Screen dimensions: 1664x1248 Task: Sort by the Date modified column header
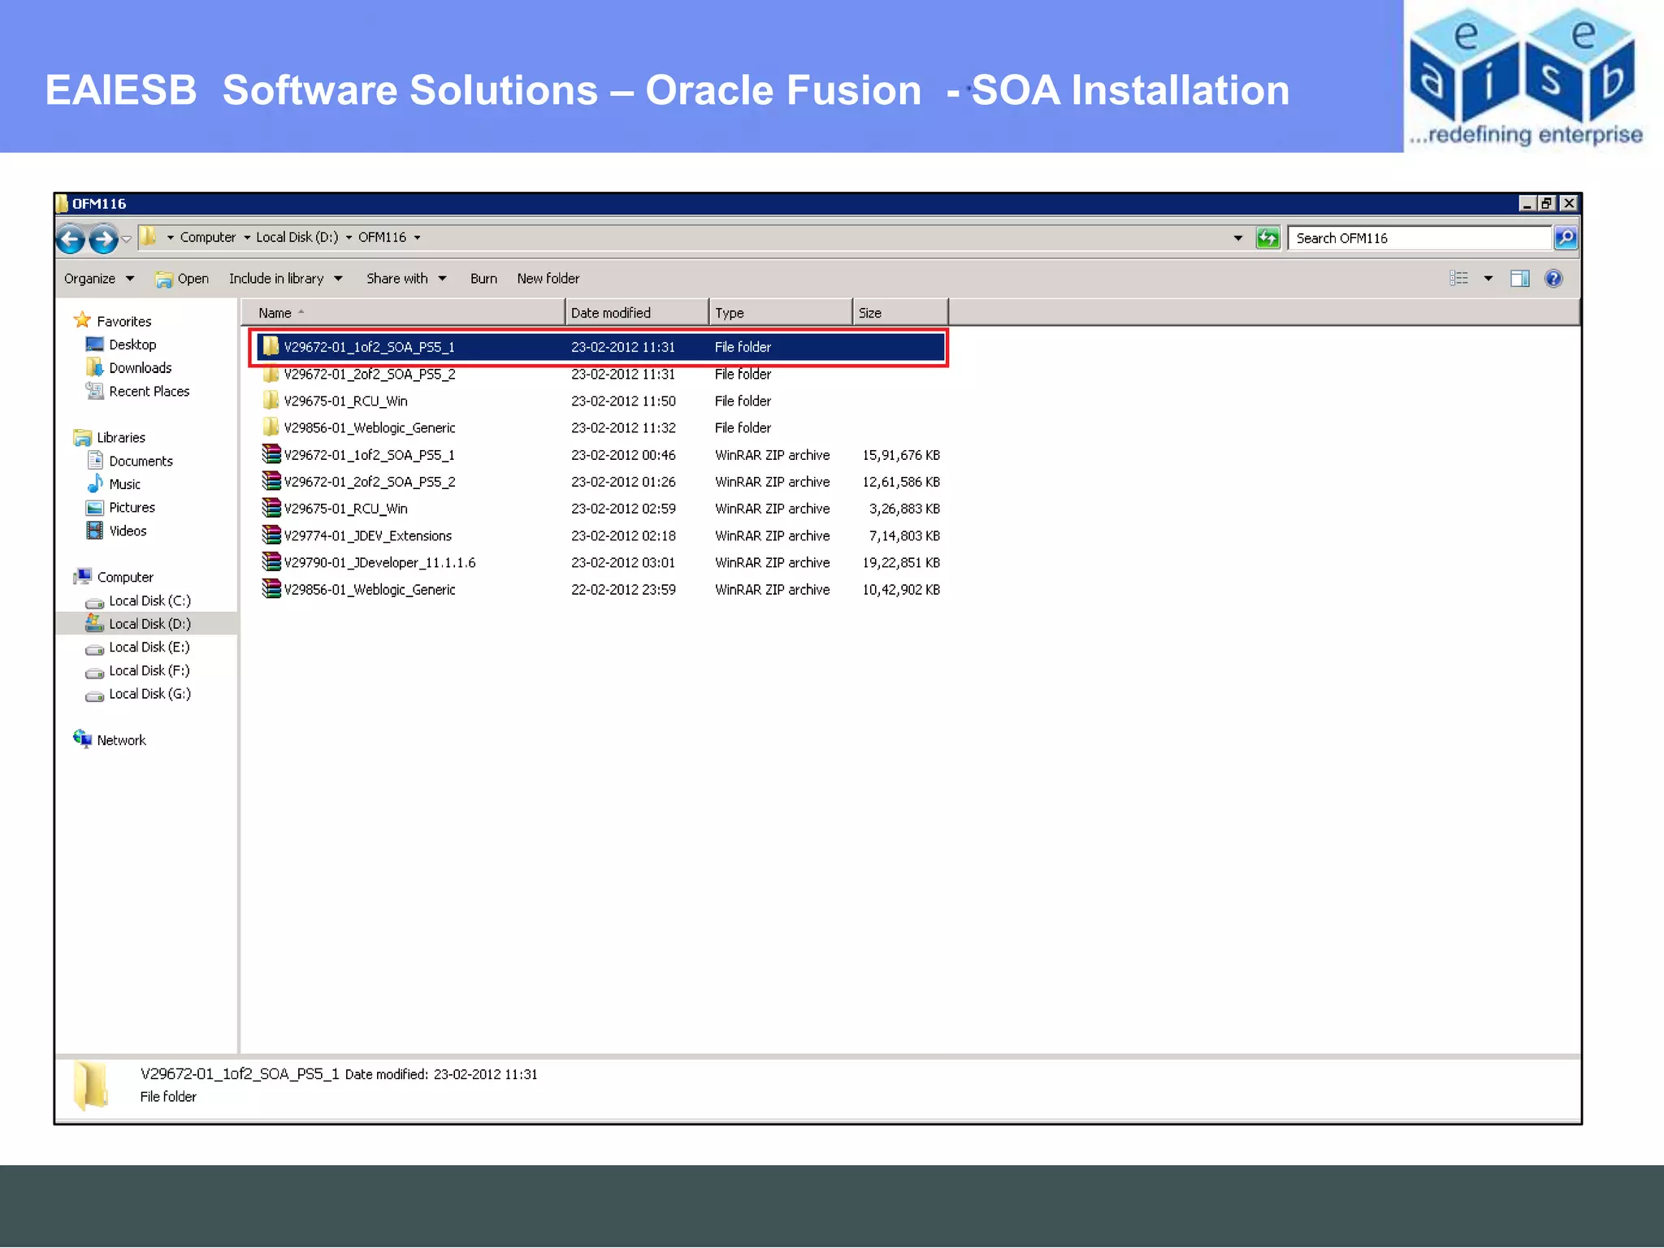637,313
